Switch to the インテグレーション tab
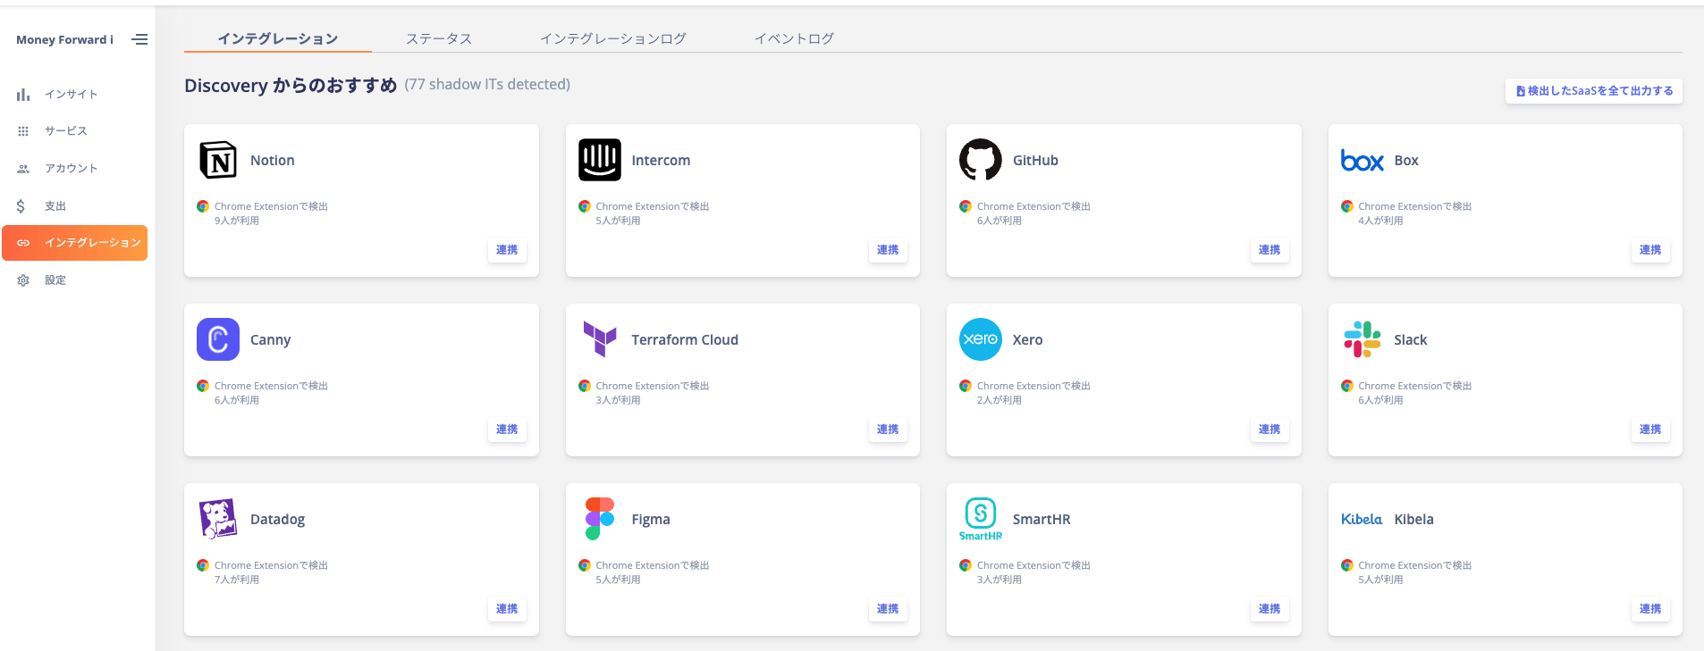 coord(278,38)
